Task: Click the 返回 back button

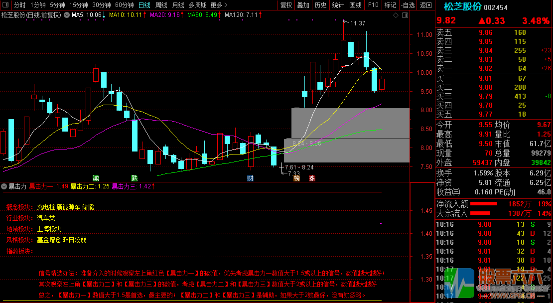Action: pyautogui.click(x=425, y=5)
